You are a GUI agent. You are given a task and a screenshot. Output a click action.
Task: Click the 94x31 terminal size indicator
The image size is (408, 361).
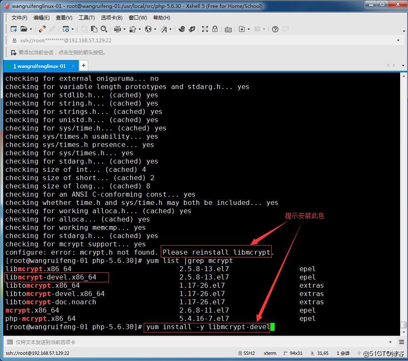293,353
